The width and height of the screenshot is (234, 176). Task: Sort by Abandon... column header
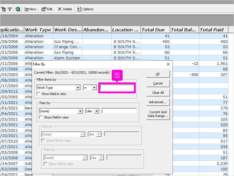click(97, 30)
